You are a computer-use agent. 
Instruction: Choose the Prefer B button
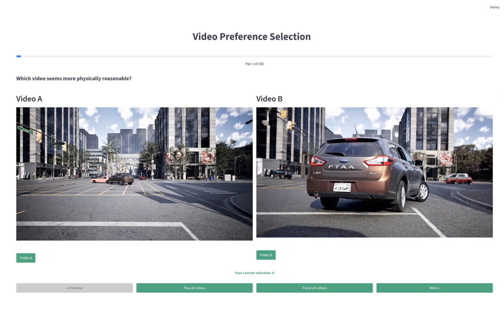click(x=266, y=255)
